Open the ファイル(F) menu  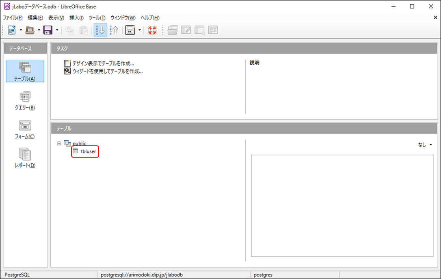[x=13, y=18]
